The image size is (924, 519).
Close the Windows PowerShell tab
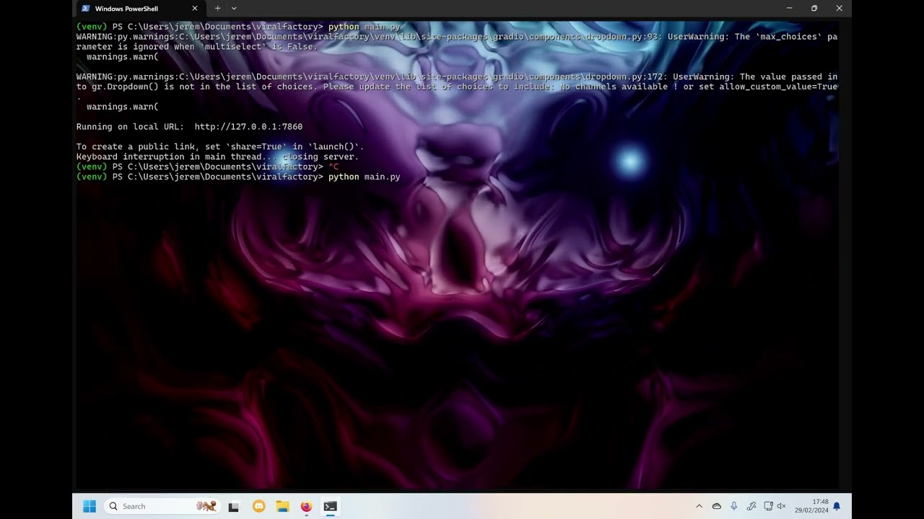[x=194, y=9]
